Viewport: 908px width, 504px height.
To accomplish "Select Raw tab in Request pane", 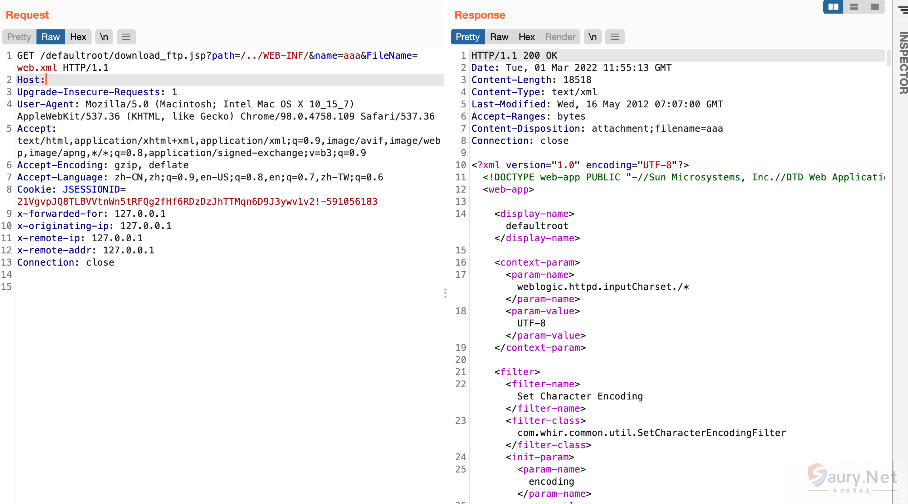I will (50, 37).
